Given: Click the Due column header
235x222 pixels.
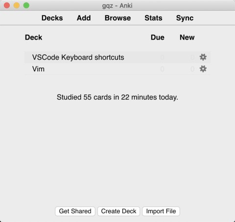Looking at the screenshot, I should click(158, 37).
